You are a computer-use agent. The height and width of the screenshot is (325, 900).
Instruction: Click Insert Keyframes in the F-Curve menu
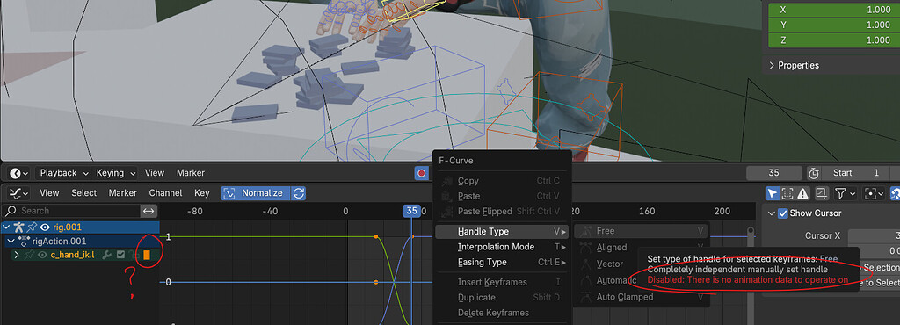coord(502,282)
